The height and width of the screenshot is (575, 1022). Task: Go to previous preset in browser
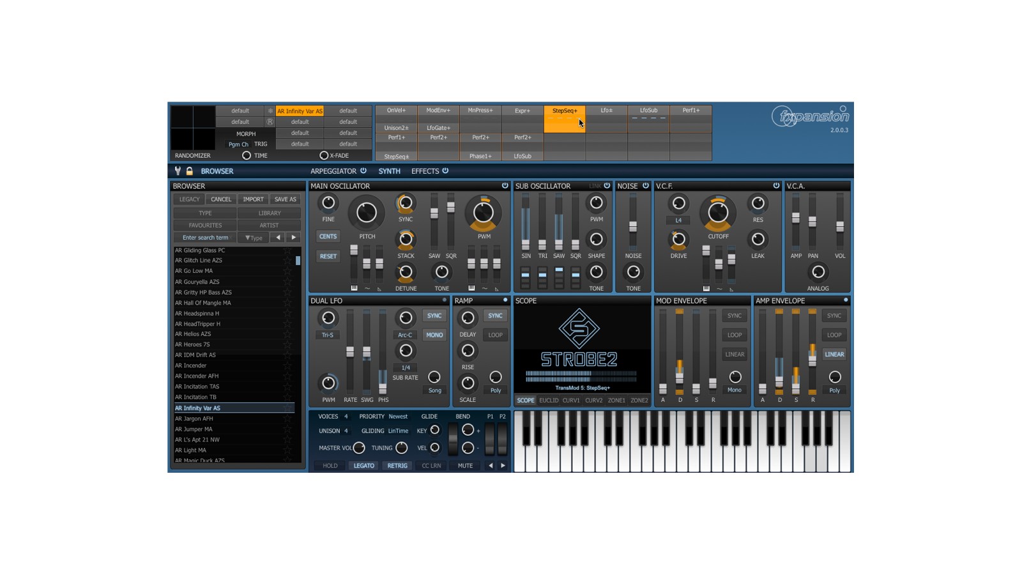pos(278,238)
